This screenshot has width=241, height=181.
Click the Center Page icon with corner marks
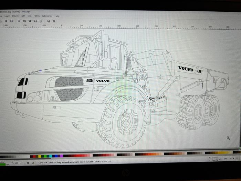(41, 21)
